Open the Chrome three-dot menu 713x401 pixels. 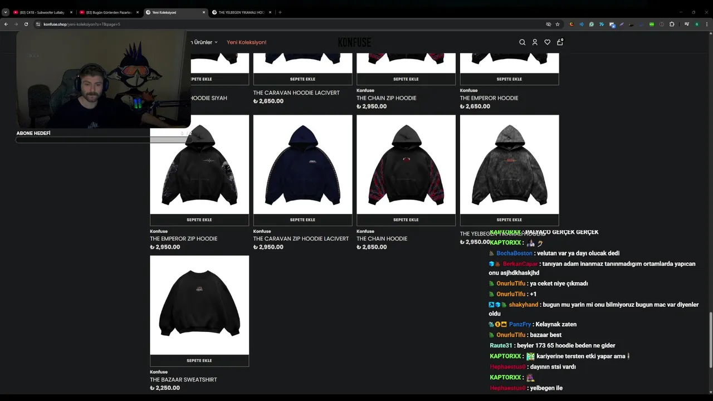(706, 24)
